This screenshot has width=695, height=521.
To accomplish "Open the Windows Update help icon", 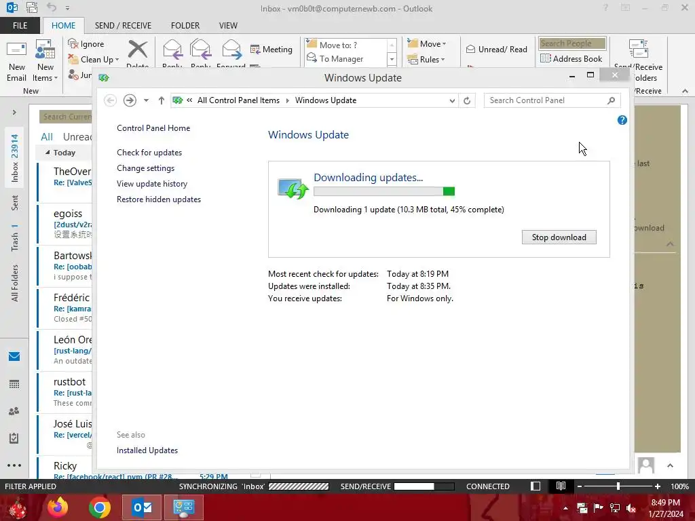I will pos(622,120).
